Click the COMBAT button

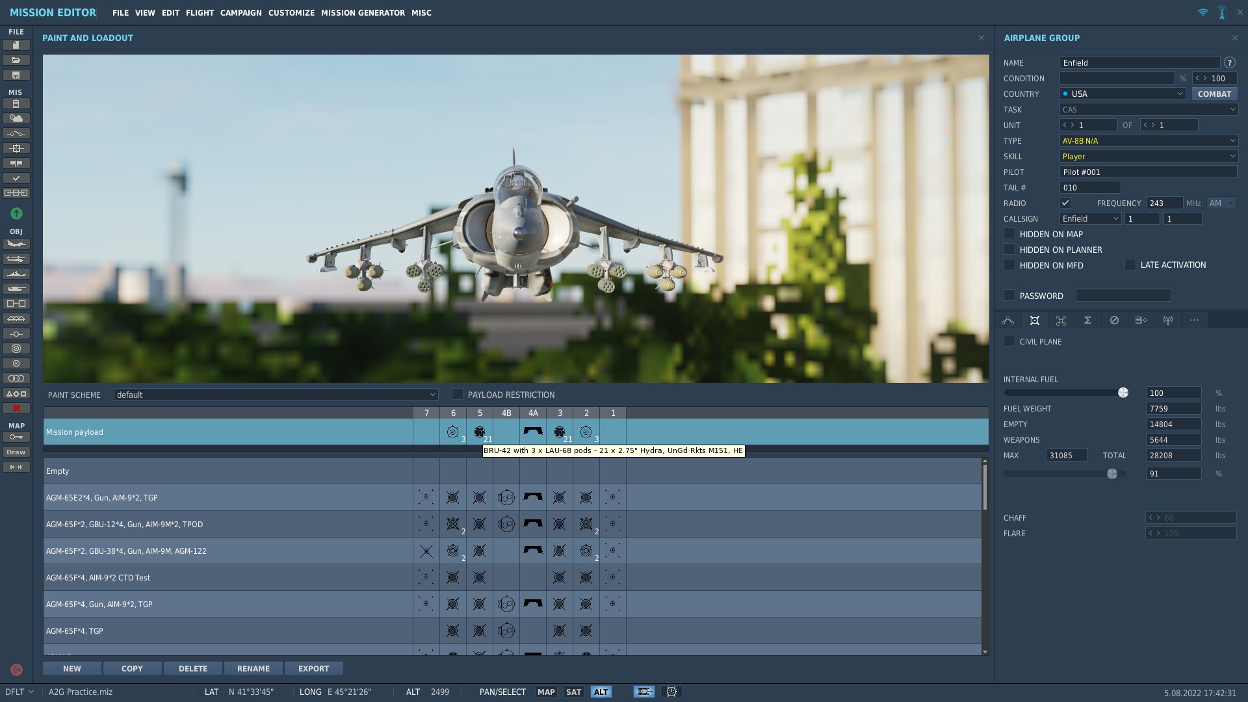(x=1214, y=94)
